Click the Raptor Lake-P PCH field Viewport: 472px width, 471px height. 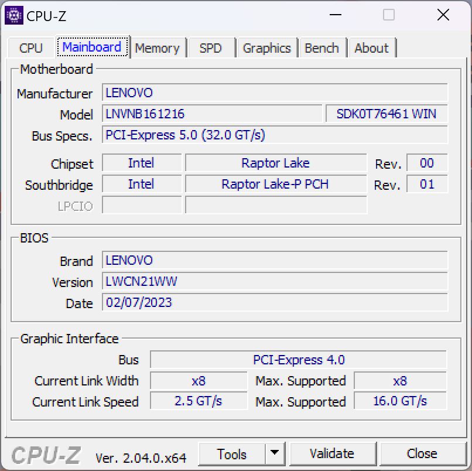(276, 184)
